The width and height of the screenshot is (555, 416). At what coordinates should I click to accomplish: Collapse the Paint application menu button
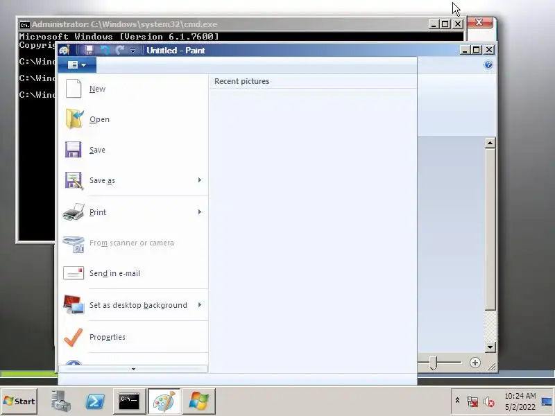(x=77, y=64)
